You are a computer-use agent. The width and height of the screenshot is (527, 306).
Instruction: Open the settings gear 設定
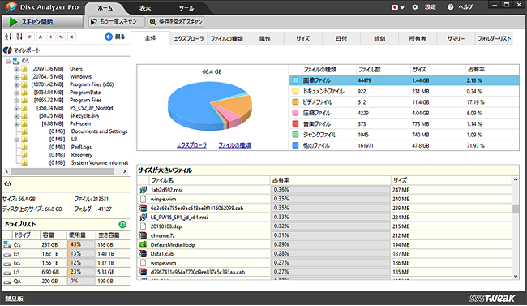click(415, 7)
